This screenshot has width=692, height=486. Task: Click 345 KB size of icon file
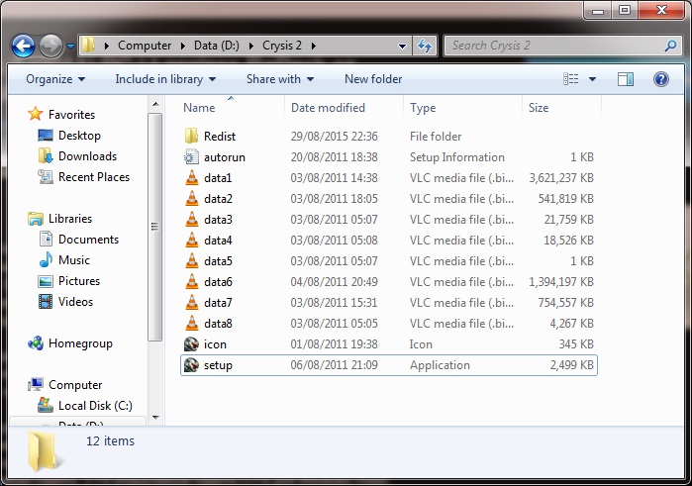pyautogui.click(x=576, y=343)
